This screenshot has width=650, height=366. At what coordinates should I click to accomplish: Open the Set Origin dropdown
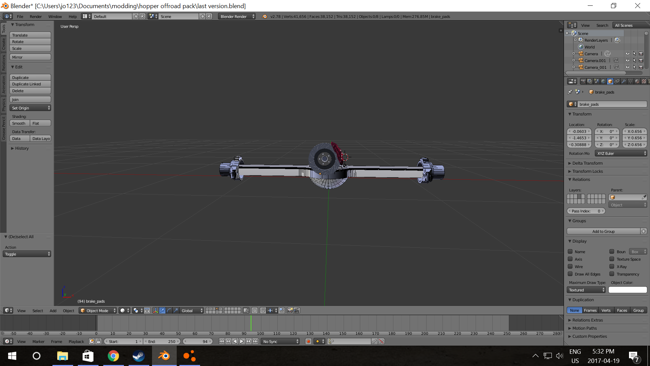pos(30,108)
